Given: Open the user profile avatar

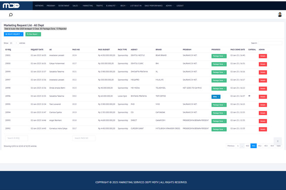Looking at the screenshot, I should [280, 15].
